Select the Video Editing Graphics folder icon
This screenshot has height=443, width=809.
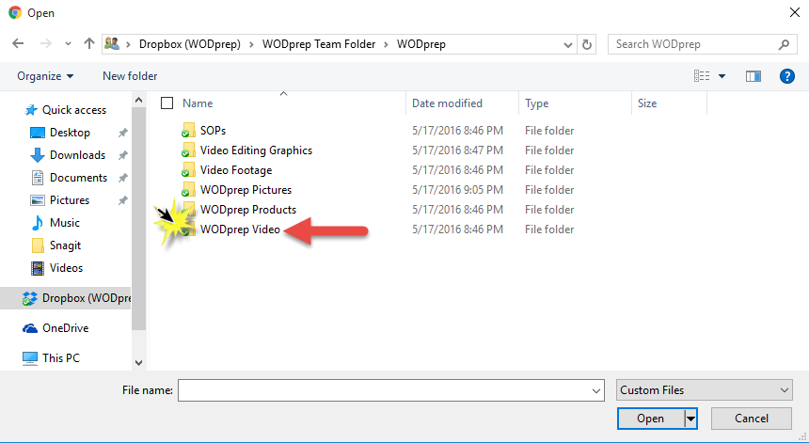coord(188,150)
